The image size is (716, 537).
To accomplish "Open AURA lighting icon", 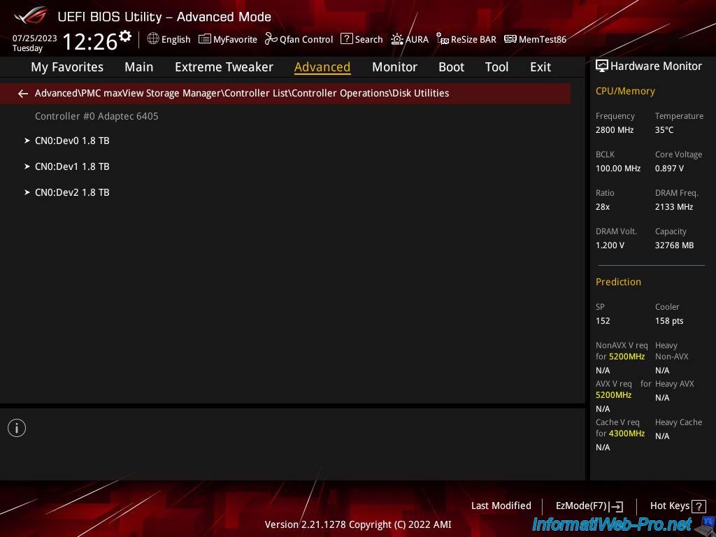I will pos(397,39).
